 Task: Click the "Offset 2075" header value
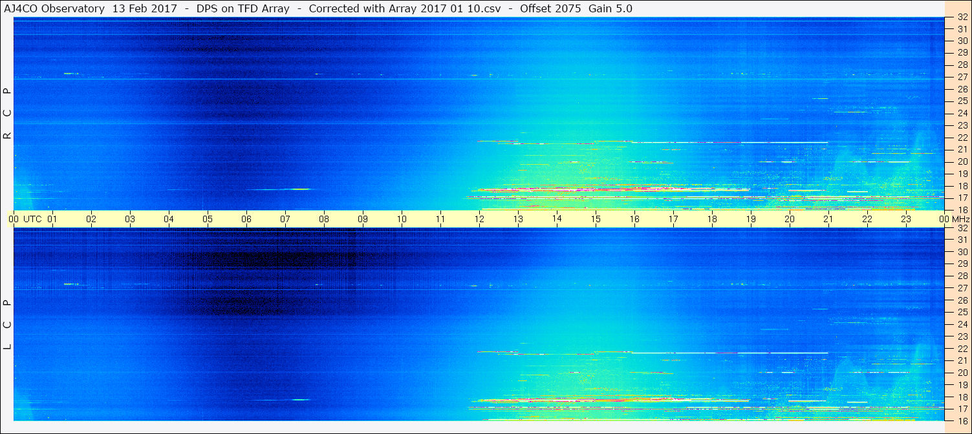(x=550, y=9)
